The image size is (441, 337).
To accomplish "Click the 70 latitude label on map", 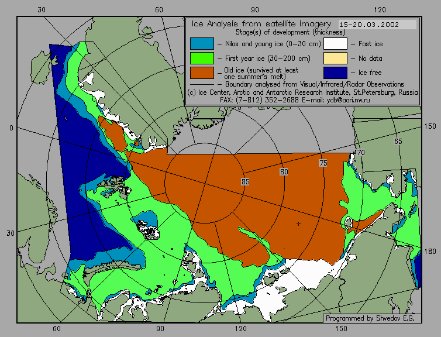I will coord(360,153).
